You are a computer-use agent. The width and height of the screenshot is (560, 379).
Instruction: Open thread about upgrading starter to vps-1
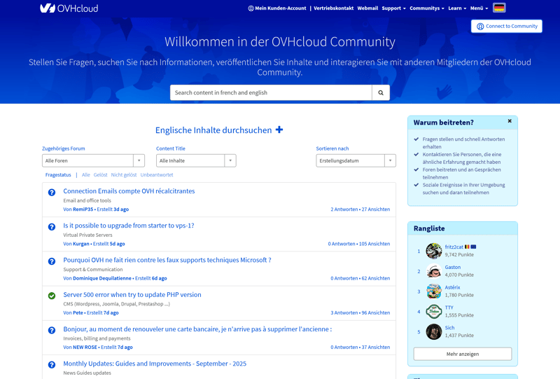pyautogui.click(x=129, y=226)
